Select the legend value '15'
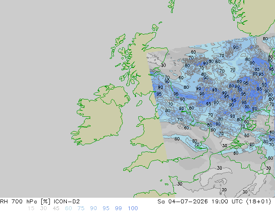Viewport: 275px width, 212px height. point(31,209)
